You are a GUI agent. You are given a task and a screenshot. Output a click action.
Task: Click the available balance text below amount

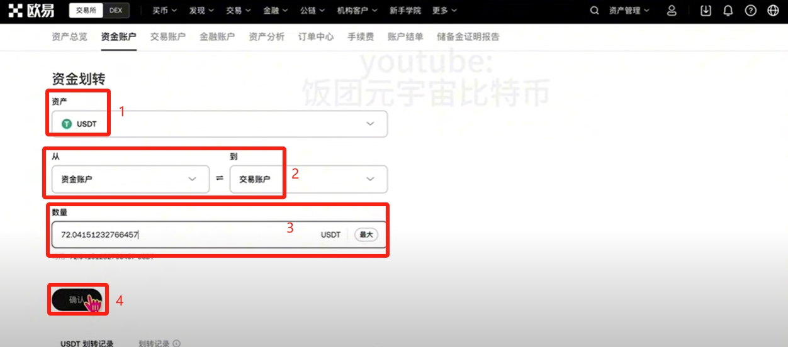coord(103,256)
